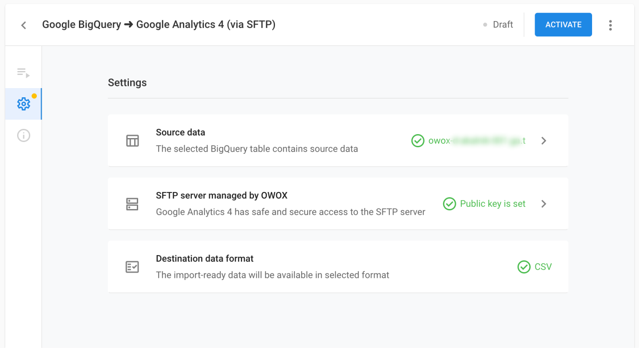Click the server icon for SFTP server

tap(132, 204)
